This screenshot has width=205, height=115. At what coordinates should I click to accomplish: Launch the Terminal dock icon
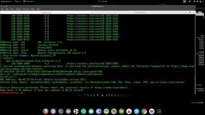pos(61,111)
